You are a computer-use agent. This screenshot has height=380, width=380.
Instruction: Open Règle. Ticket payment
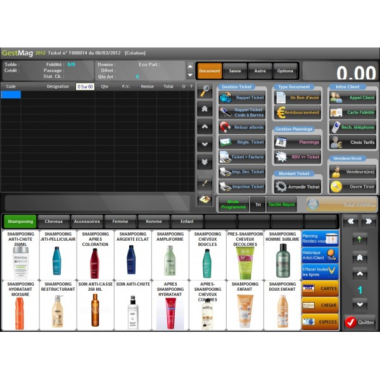tap(242, 142)
